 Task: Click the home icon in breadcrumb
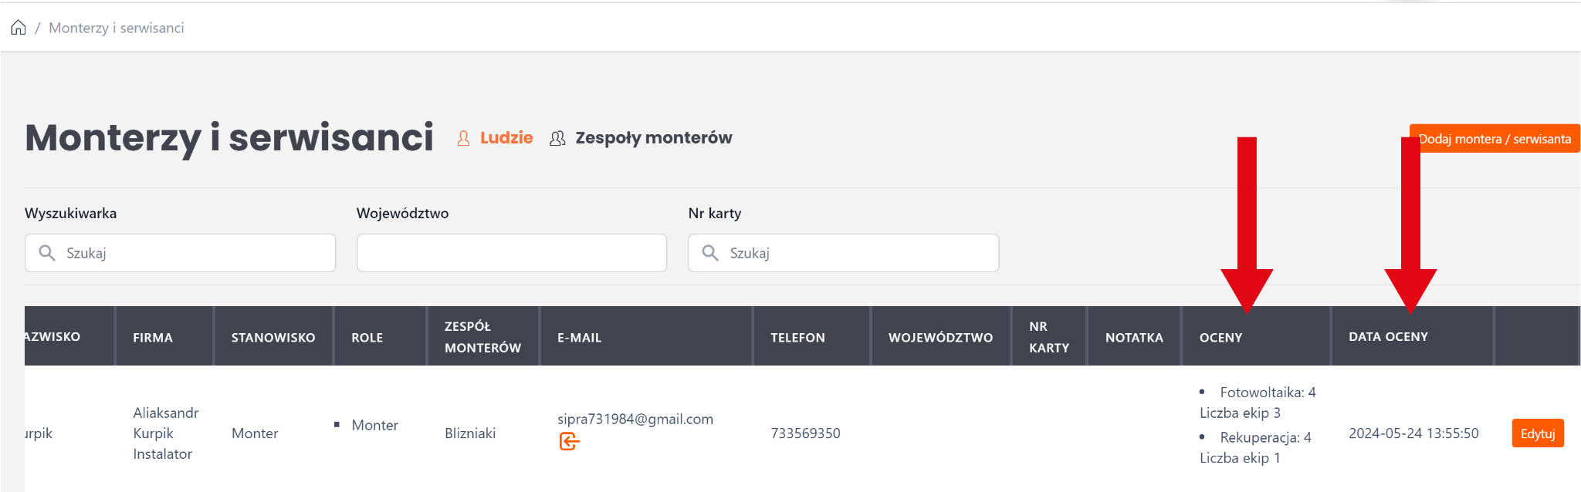[19, 28]
